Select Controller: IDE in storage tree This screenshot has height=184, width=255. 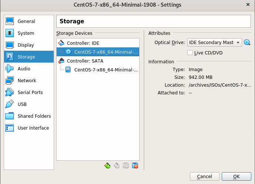(98, 43)
